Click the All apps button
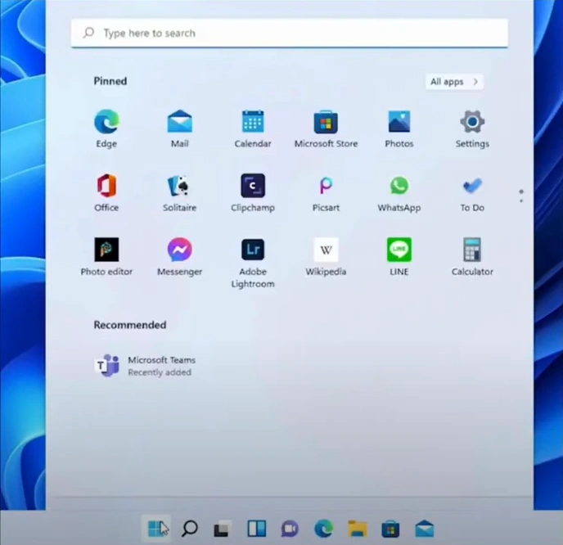The image size is (563, 545). pos(454,82)
